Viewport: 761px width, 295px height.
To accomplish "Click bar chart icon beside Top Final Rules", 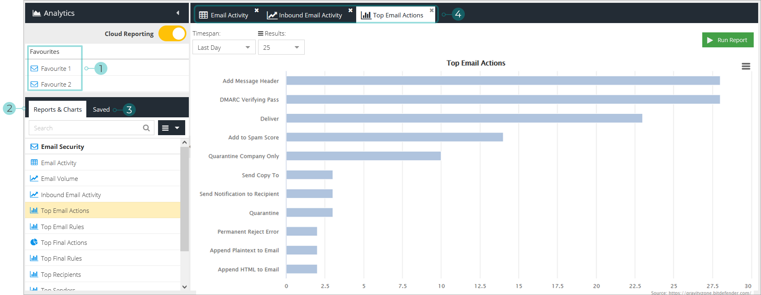I will pyautogui.click(x=34, y=258).
